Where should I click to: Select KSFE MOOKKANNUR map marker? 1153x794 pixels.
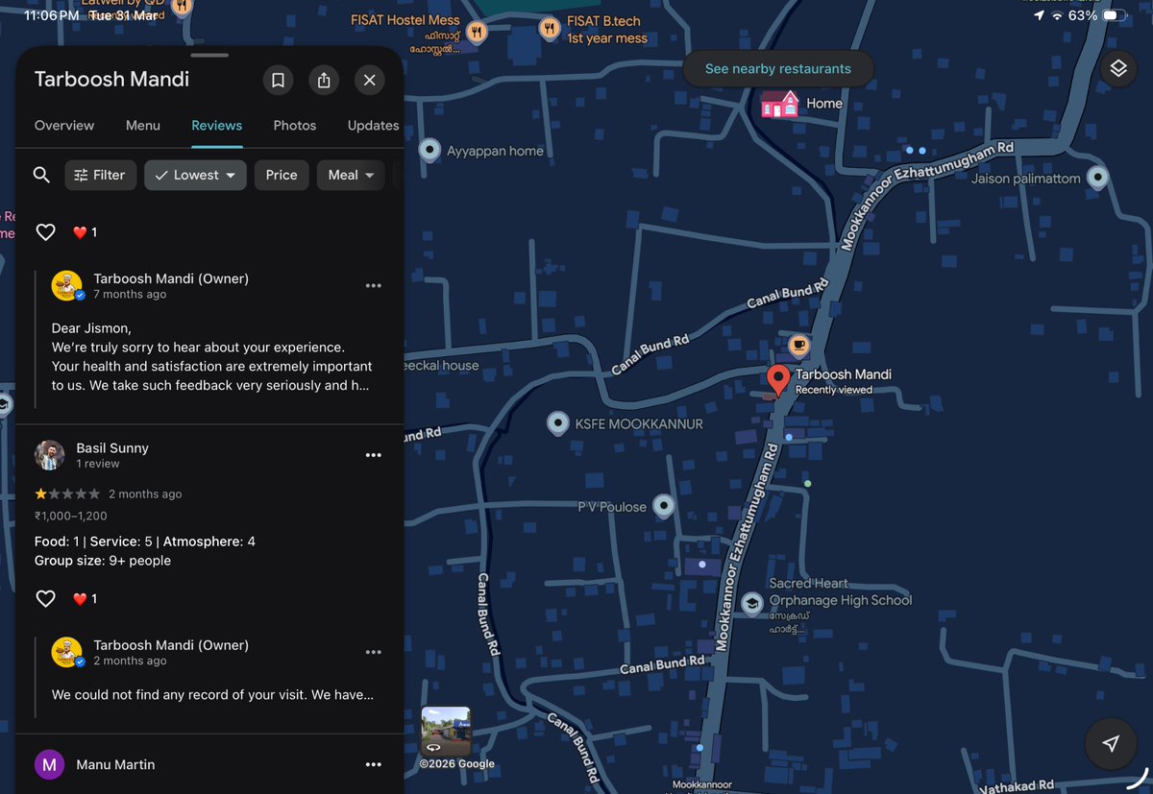(558, 423)
